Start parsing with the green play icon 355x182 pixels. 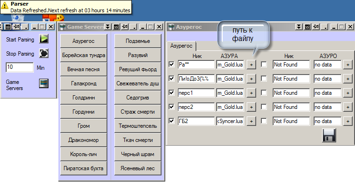click(x=44, y=39)
